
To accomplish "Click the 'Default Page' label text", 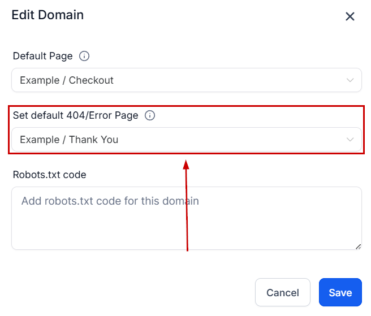I will [43, 56].
